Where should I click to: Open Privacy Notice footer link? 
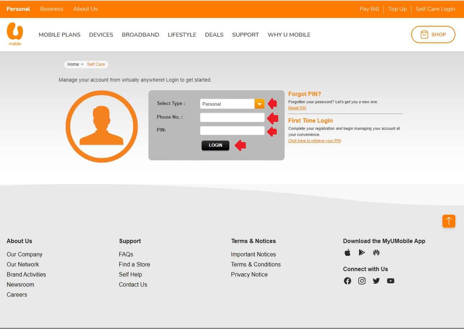pyautogui.click(x=249, y=274)
